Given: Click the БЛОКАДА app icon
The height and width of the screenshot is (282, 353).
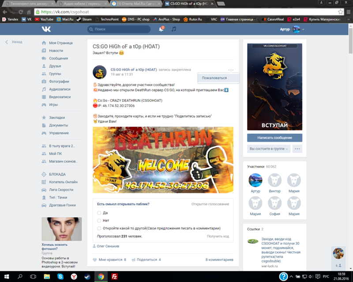Looking at the screenshot, I should pyautogui.click(x=44, y=174).
